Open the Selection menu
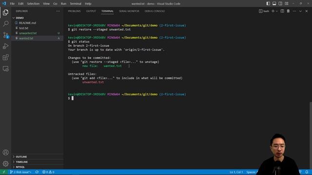312x175 pixels. tap(33, 3)
